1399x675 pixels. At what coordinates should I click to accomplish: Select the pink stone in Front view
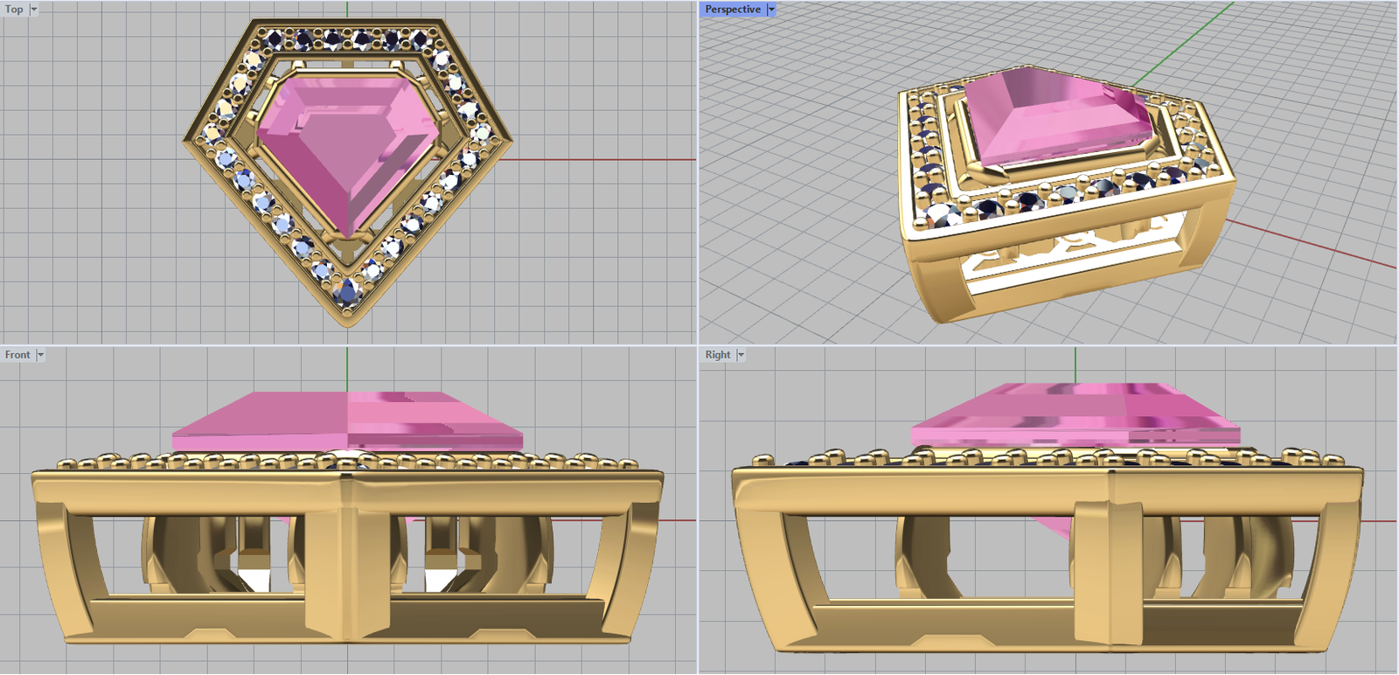(348, 420)
